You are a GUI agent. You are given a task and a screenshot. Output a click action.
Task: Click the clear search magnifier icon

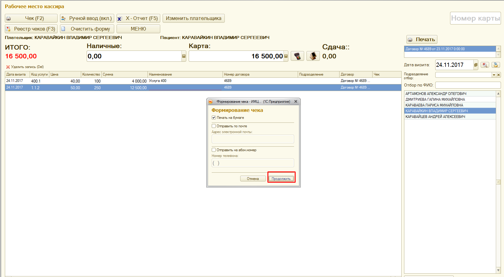pyautogui.click(x=485, y=65)
